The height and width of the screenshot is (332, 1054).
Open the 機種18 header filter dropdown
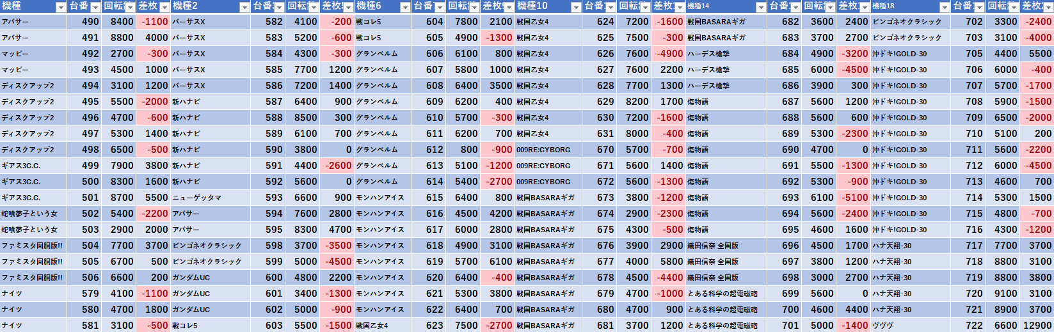[x=945, y=7]
